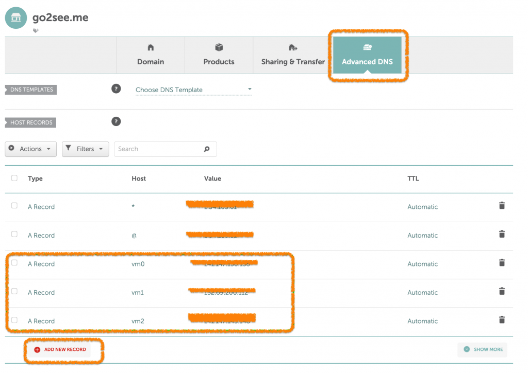Image resolution: width=528 pixels, height=373 pixels.
Task: Click Add New Record button
Action: pyautogui.click(x=60, y=349)
